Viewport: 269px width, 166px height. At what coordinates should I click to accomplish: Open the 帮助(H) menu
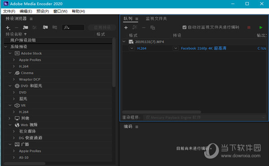point(78,11)
